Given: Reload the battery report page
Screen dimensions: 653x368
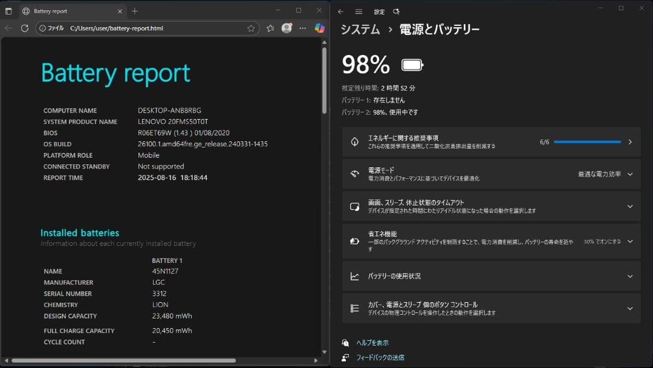Looking at the screenshot, I should tap(24, 28).
